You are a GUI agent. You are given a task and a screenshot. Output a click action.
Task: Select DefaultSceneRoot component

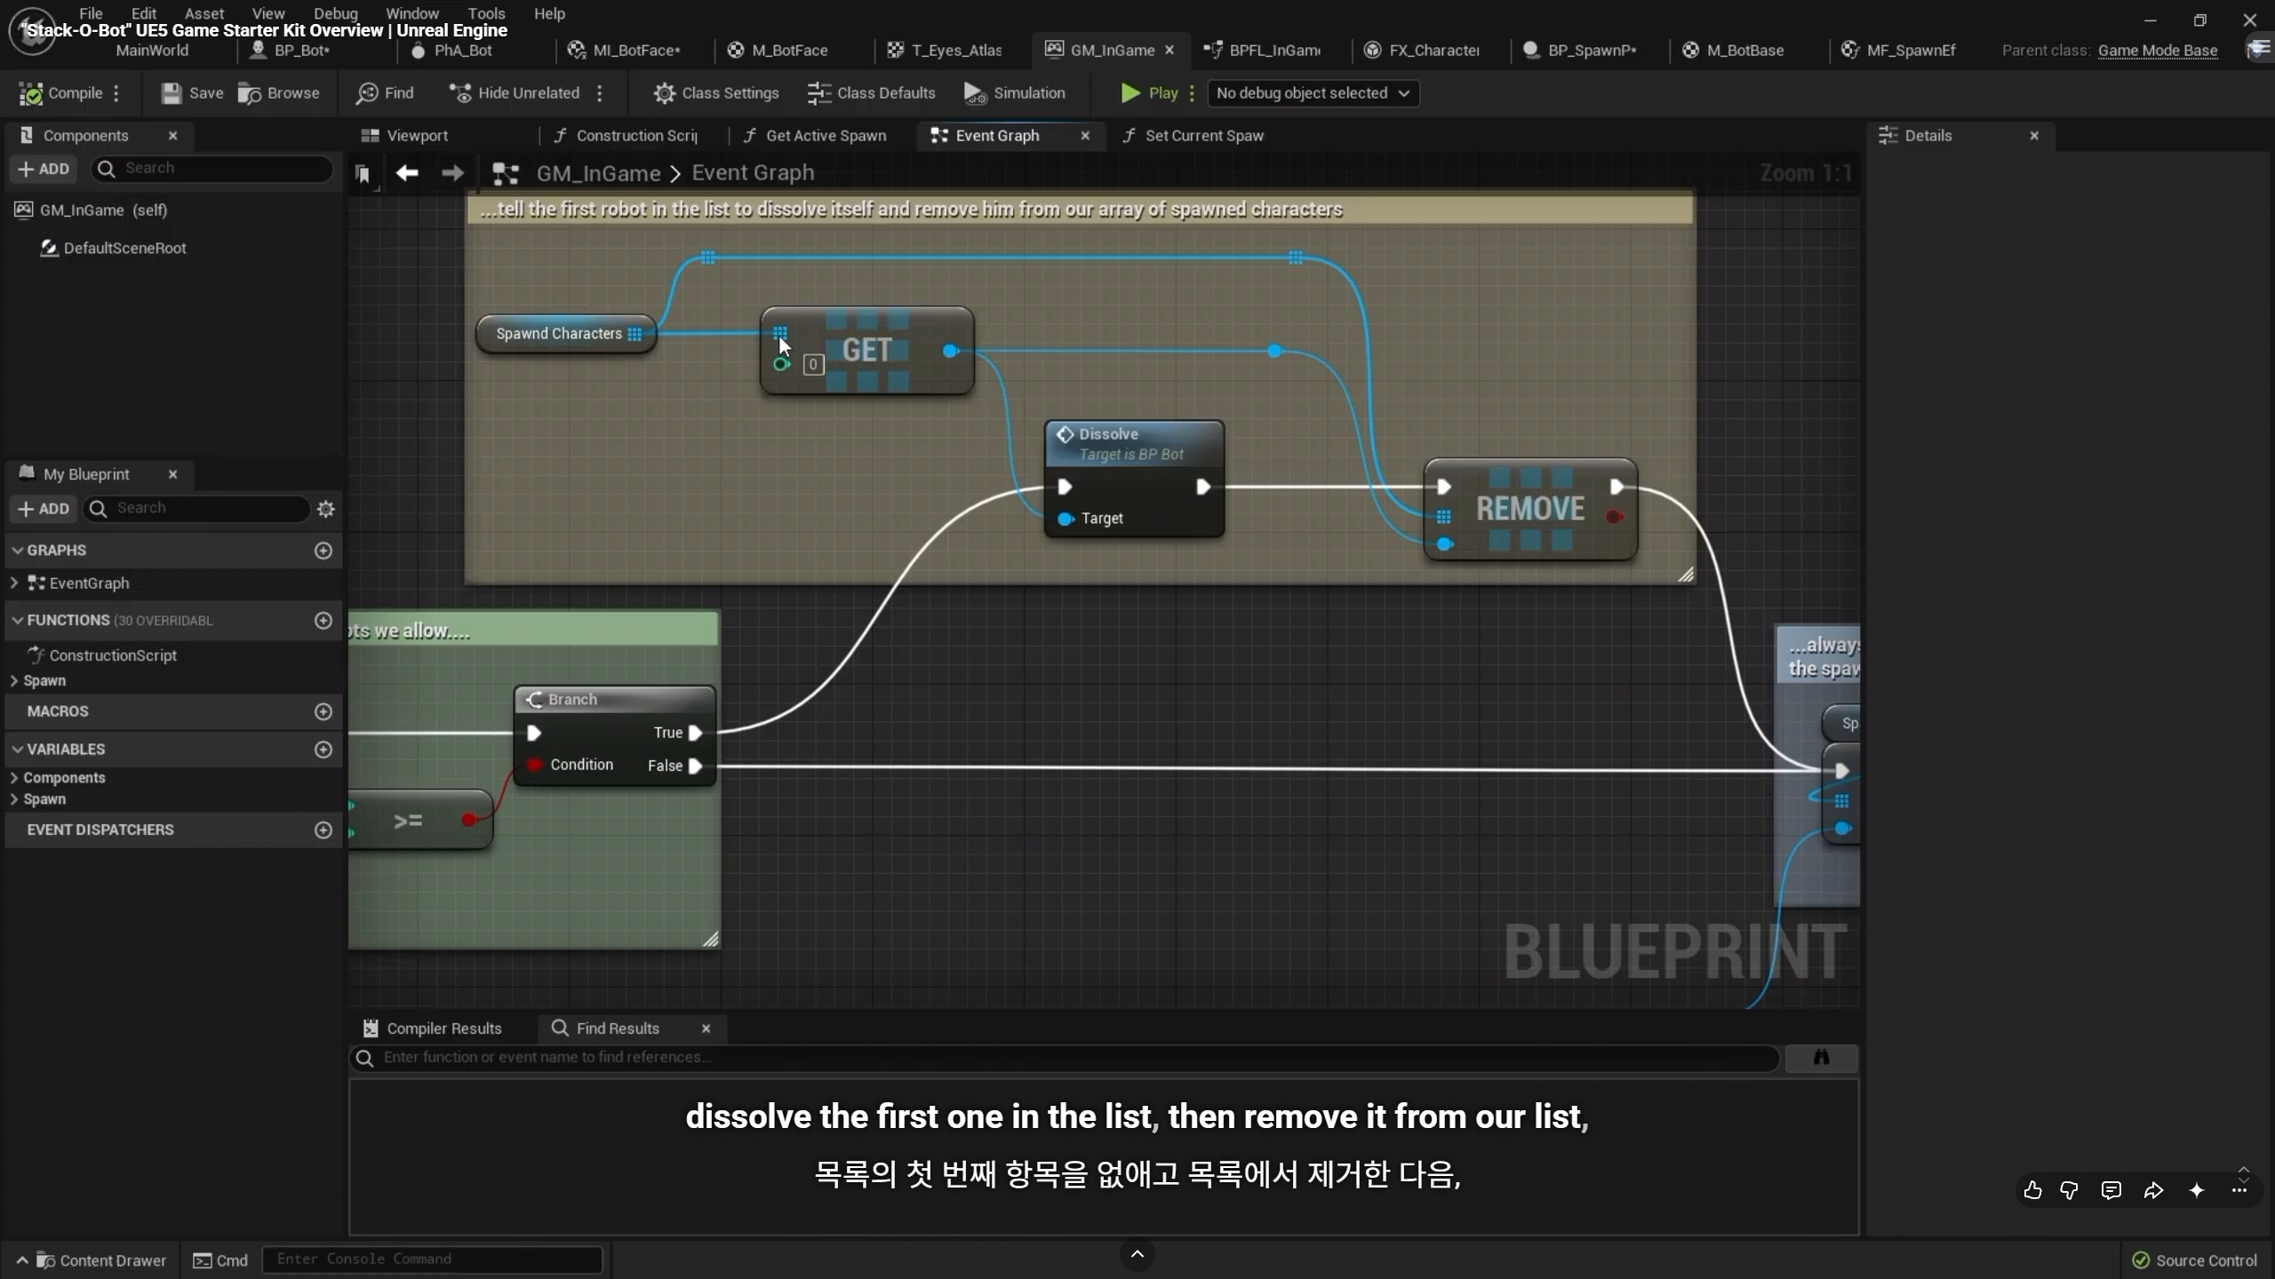[124, 249]
